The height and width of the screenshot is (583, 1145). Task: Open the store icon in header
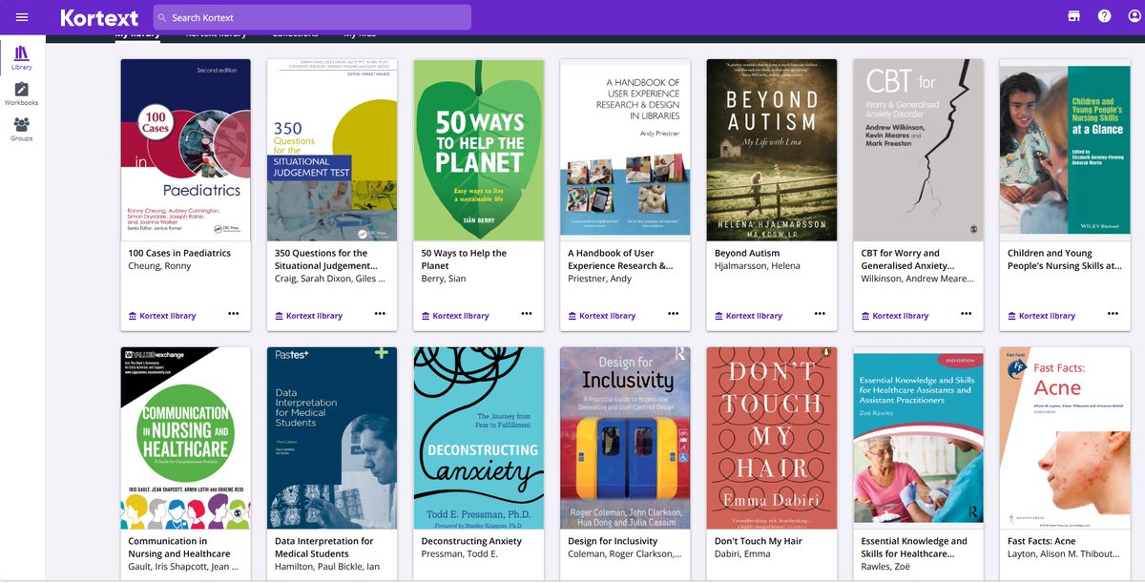click(x=1074, y=16)
